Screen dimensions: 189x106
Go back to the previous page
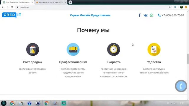tap(3, 7)
